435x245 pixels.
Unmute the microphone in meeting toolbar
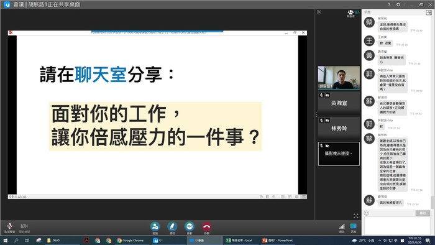click(x=10, y=227)
